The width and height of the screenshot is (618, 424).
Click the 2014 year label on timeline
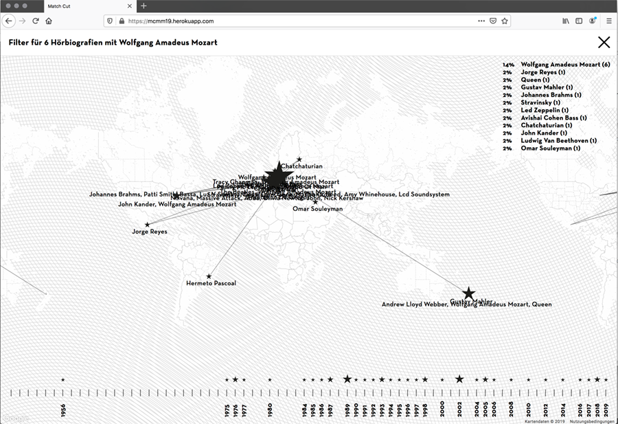(563, 410)
